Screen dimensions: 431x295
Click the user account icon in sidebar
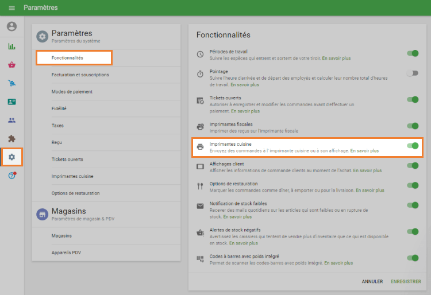[11, 26]
